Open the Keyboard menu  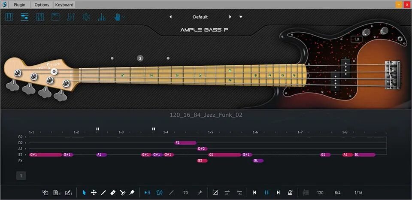64,5
